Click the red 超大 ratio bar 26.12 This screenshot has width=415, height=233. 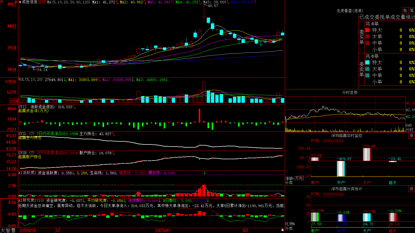point(393,217)
